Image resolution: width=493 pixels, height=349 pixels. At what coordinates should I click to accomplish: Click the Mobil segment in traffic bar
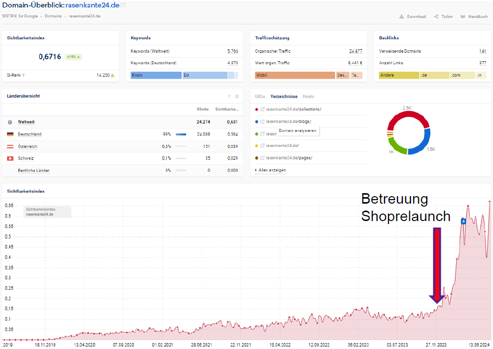(294, 75)
